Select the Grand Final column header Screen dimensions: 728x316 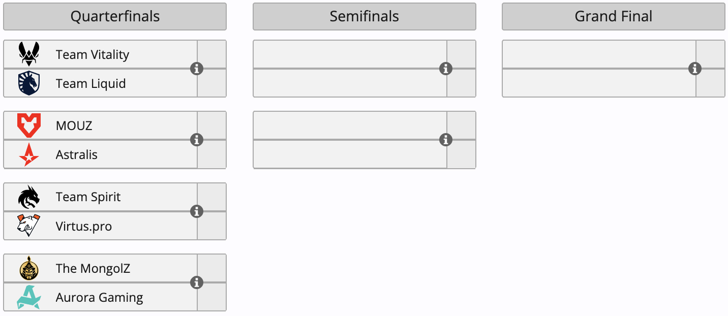(614, 17)
